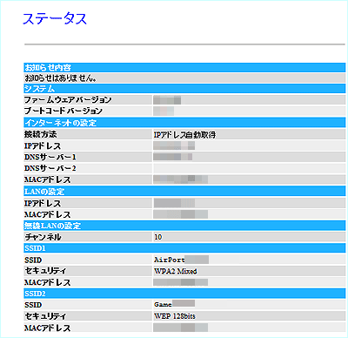Screen dimensions: 348x338
Task: Select the SSID1 section header
Action: pyautogui.click(x=184, y=248)
